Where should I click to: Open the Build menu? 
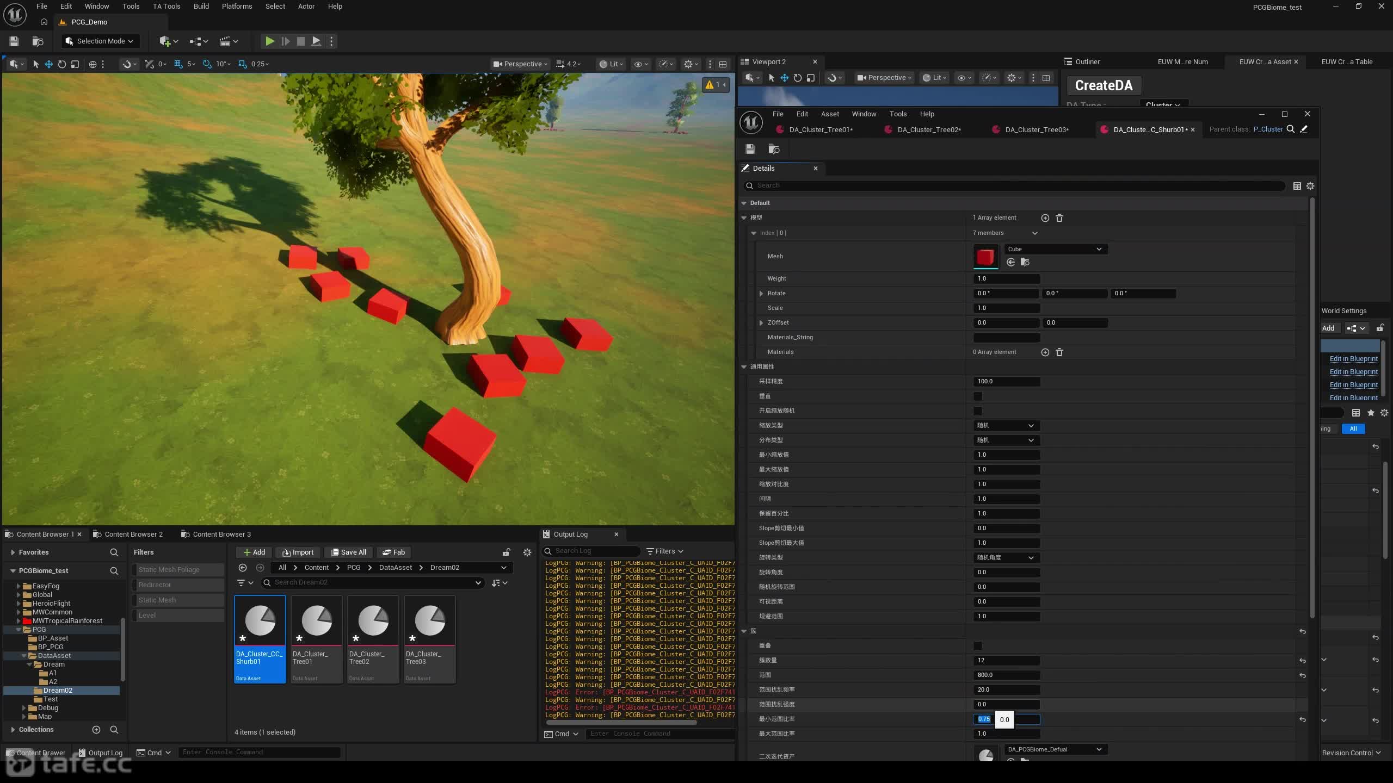[x=201, y=7]
